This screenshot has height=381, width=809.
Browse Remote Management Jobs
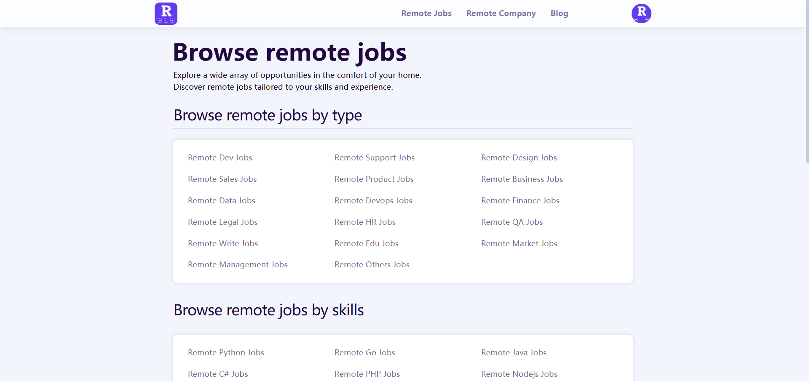(238, 264)
